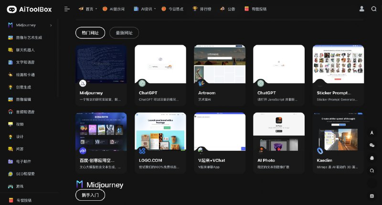Expand the Midjourney sidebar chevron
This screenshot has height=205, width=382.
tap(51, 25)
